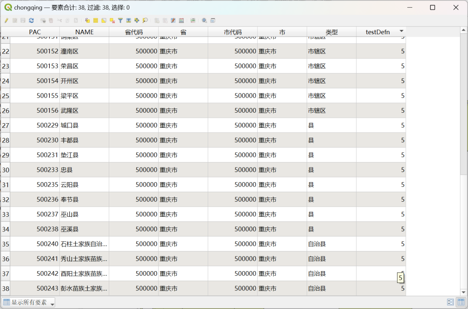This screenshot has width=468, height=309.
Task: Open the actions magnifier tool
Action: [x=204, y=21]
